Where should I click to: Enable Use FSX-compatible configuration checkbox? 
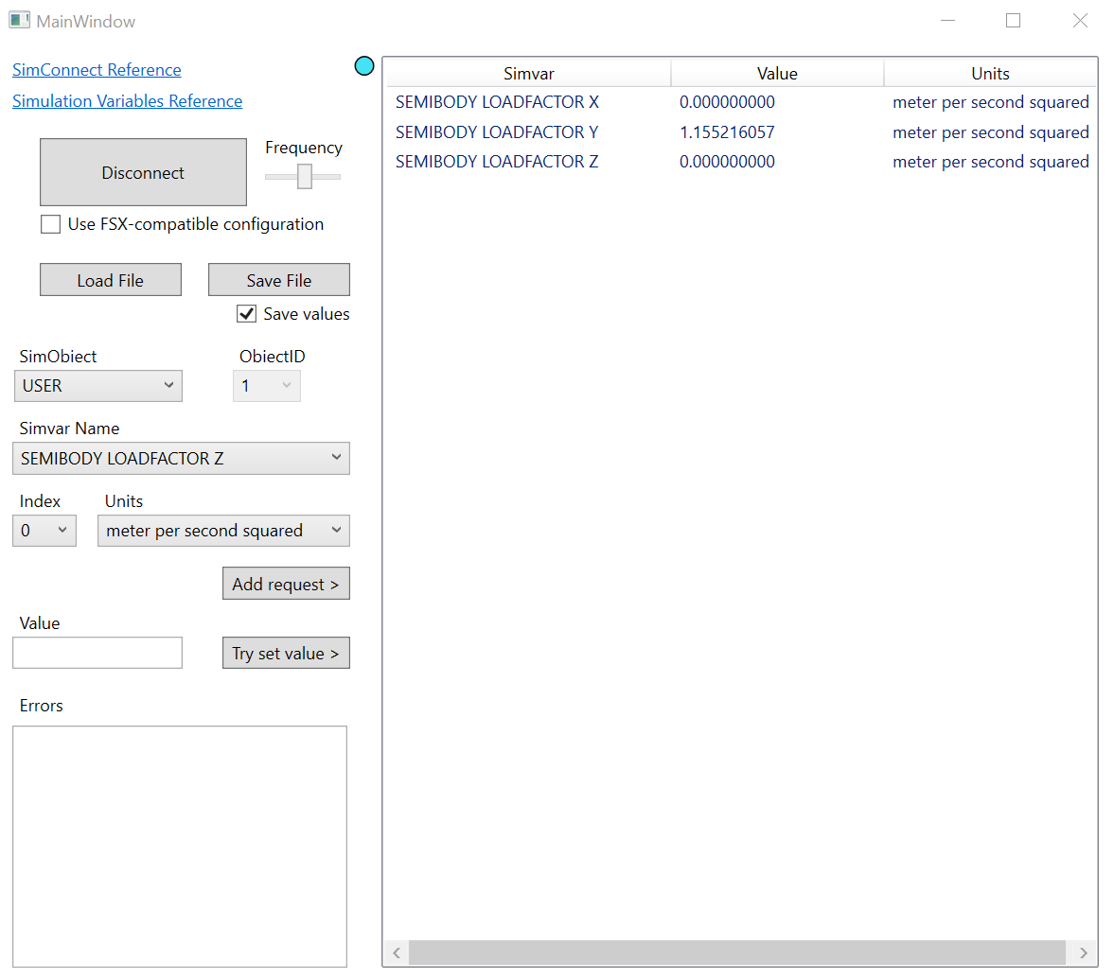point(51,225)
